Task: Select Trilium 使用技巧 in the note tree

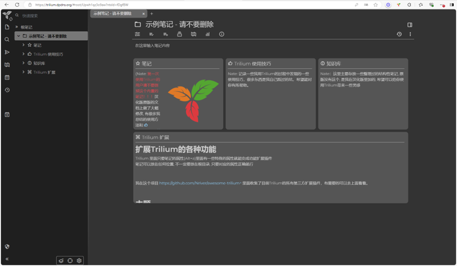Action: pyautogui.click(x=48, y=54)
